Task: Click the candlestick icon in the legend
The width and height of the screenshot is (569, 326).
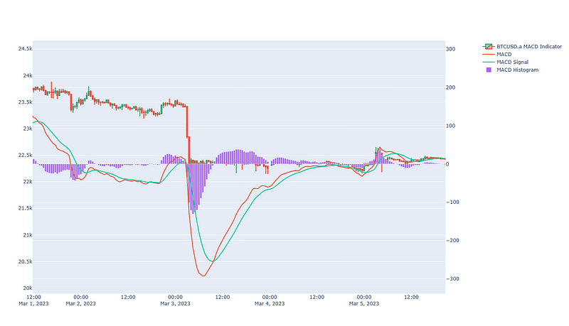Action: [488, 46]
